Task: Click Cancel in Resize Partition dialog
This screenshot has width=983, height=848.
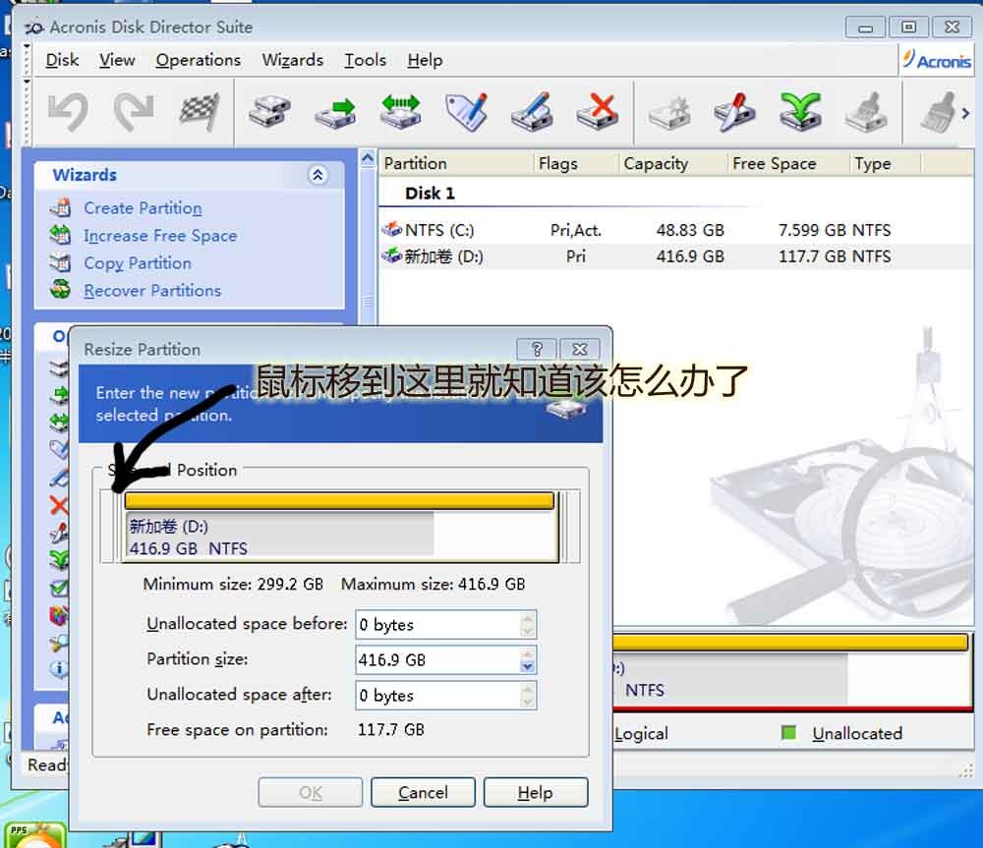Action: pyautogui.click(x=423, y=793)
